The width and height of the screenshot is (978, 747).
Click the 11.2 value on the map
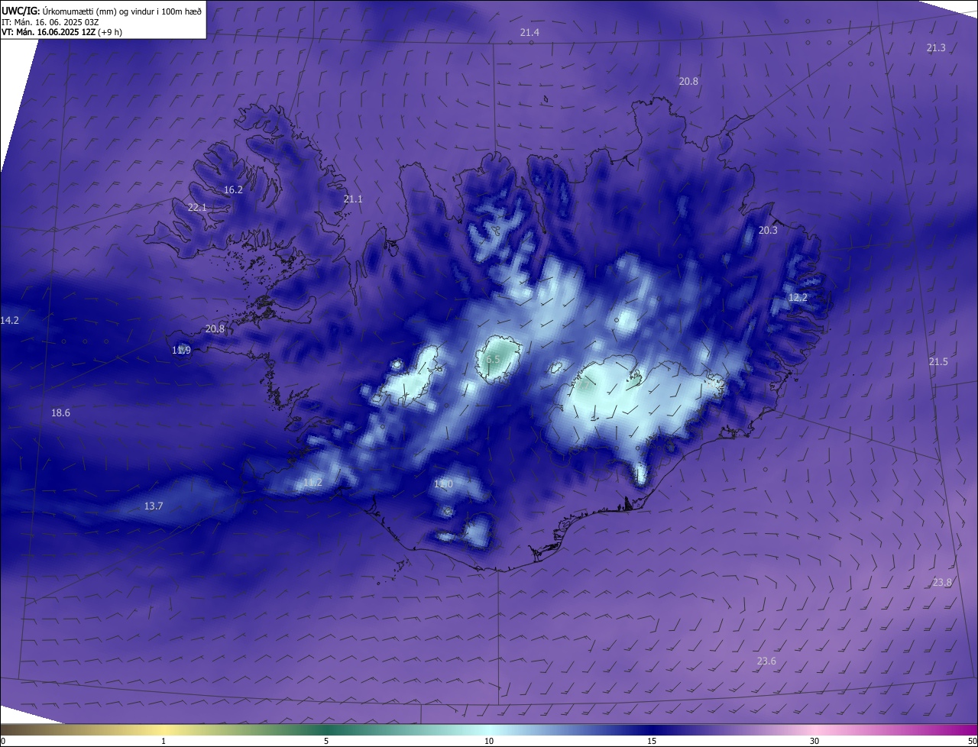click(x=313, y=482)
